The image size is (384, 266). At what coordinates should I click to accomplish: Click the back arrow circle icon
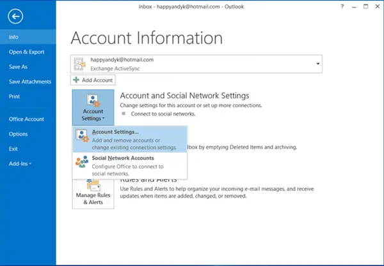(x=15, y=17)
